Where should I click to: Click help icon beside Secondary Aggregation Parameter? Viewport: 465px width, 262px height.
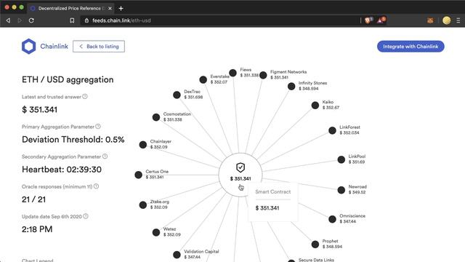[x=105, y=156]
